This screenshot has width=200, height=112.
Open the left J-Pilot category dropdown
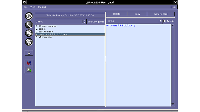click(x=61, y=22)
